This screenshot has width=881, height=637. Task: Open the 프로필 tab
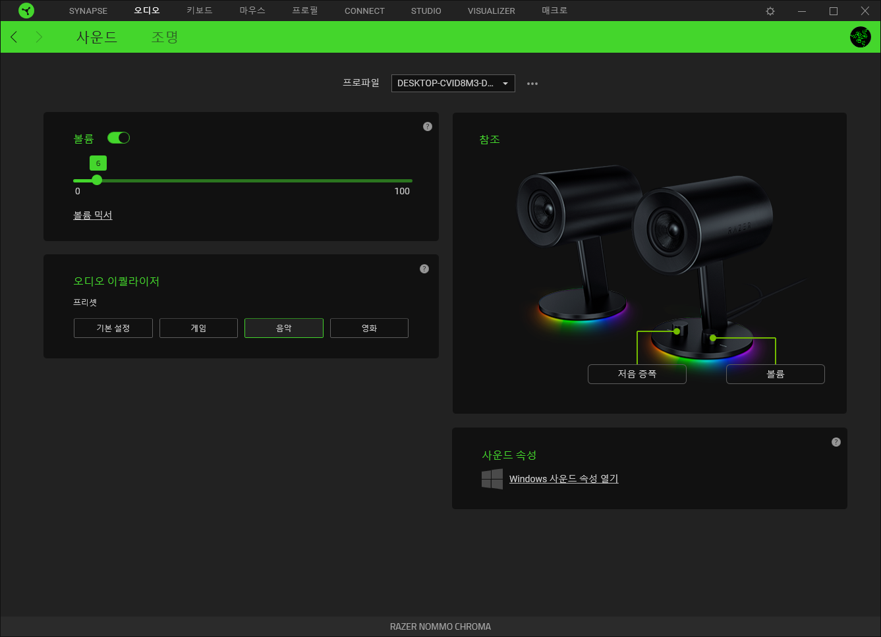pyautogui.click(x=305, y=11)
